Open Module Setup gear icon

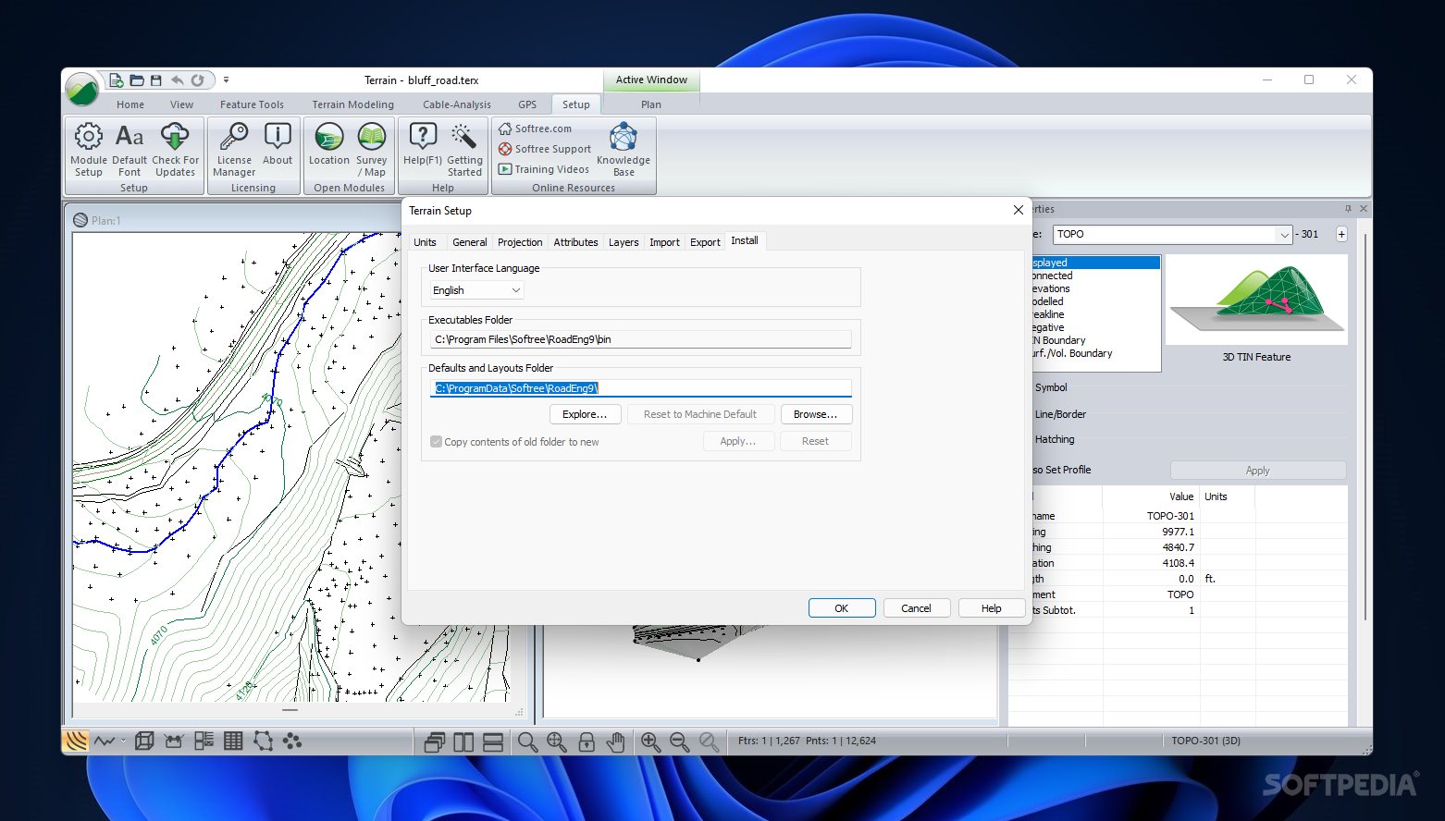(x=89, y=149)
